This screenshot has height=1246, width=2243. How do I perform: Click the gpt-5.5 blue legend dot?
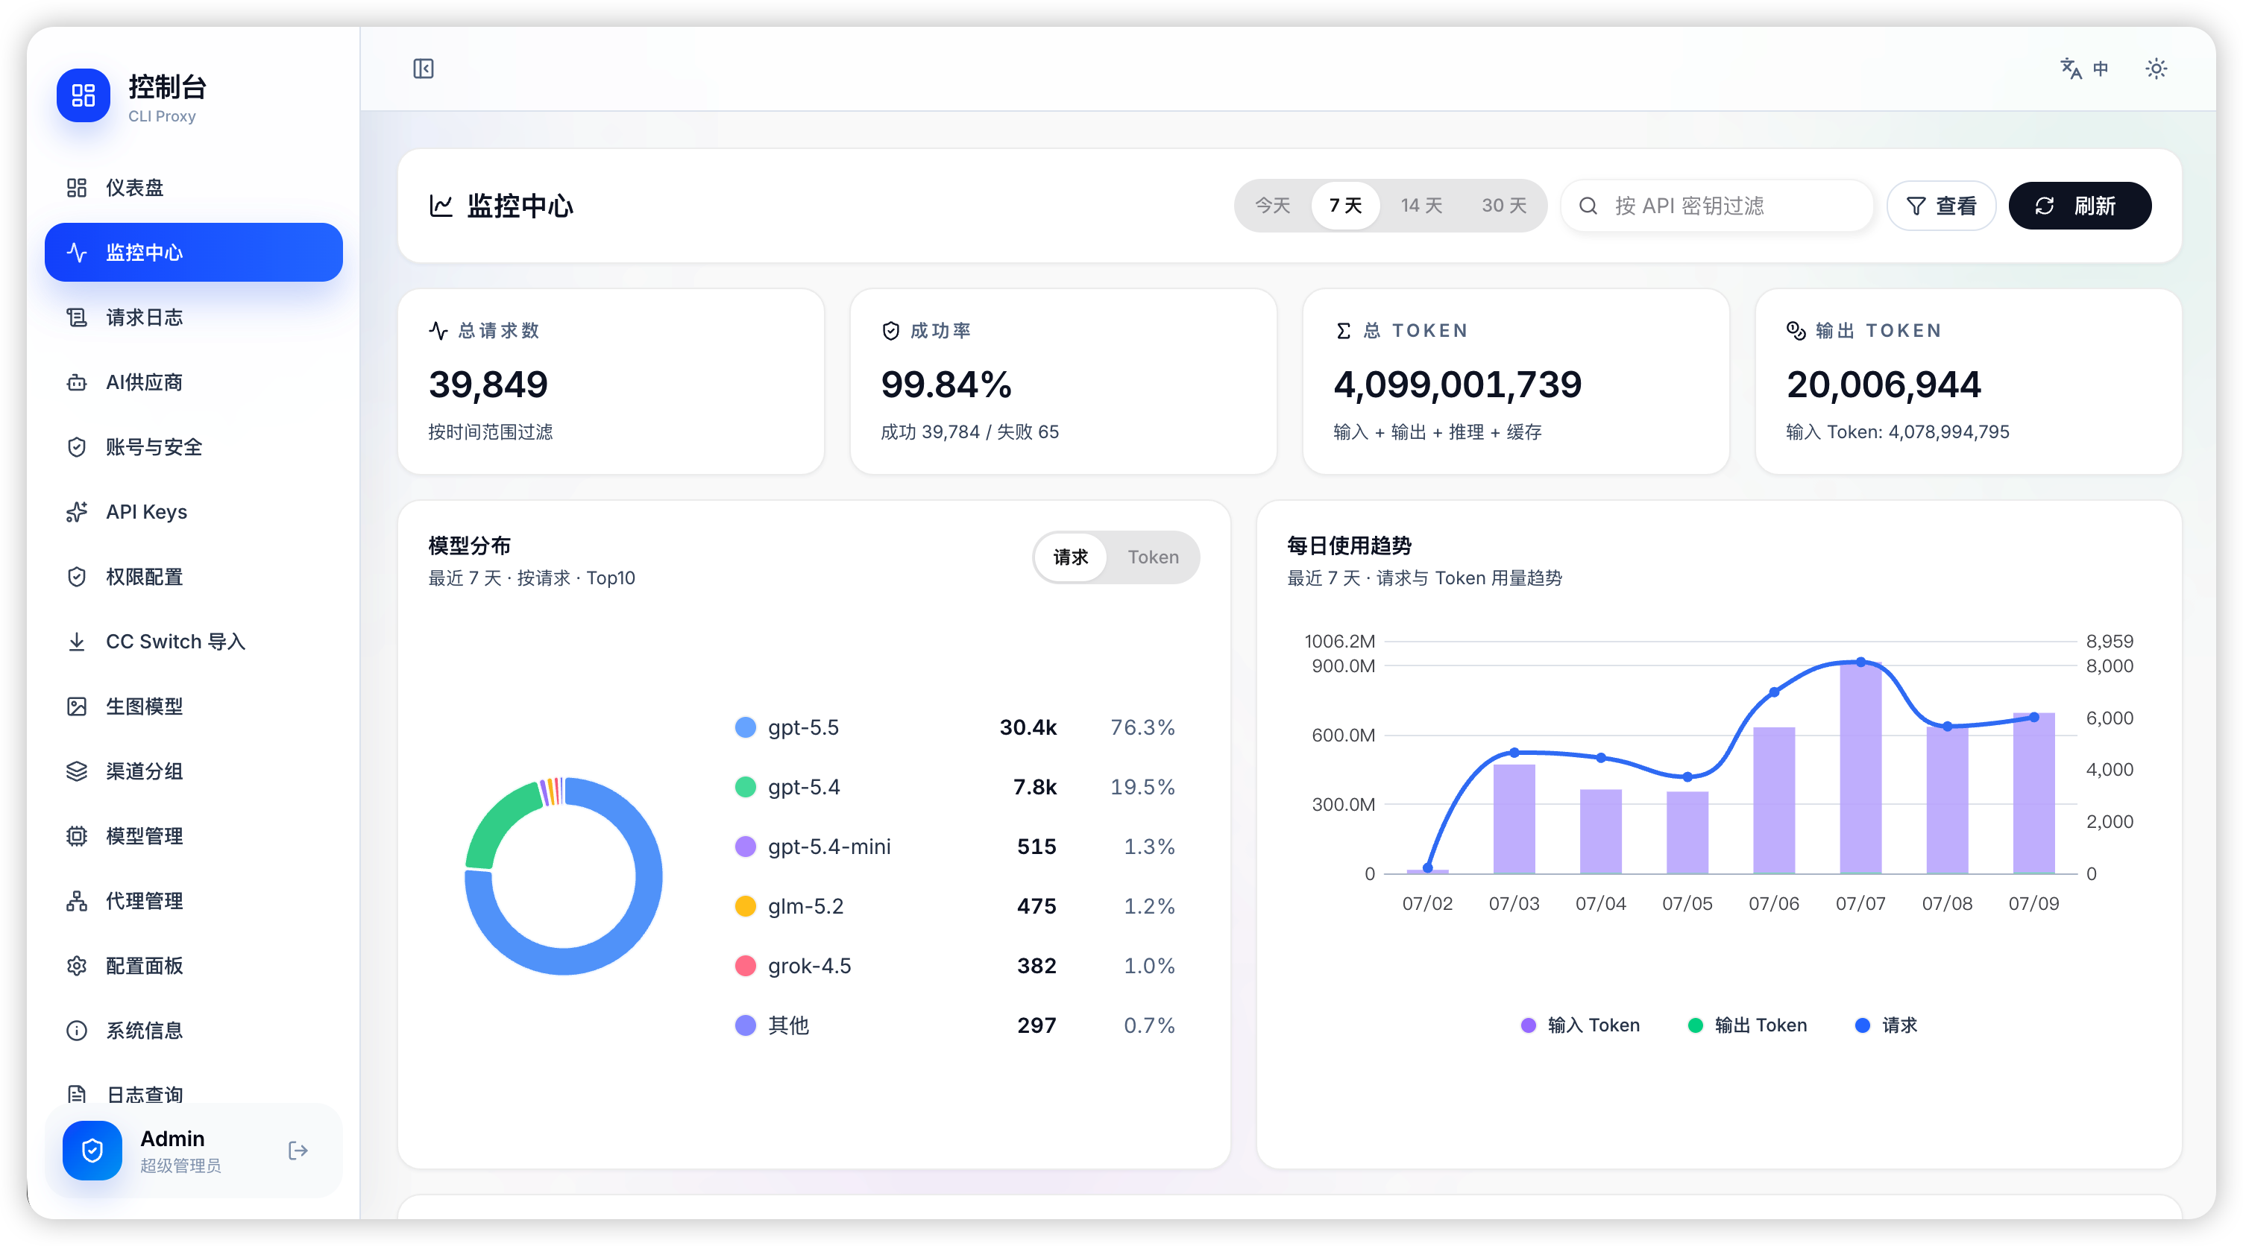pos(746,727)
